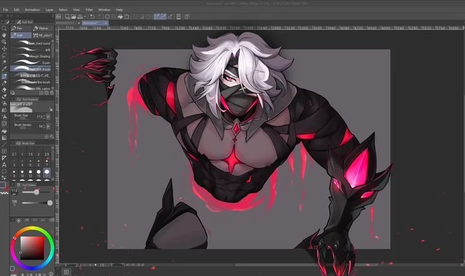465x276 pixels.
Task: Pick the Eraser tool in the toolbox
Action: pos(4,90)
